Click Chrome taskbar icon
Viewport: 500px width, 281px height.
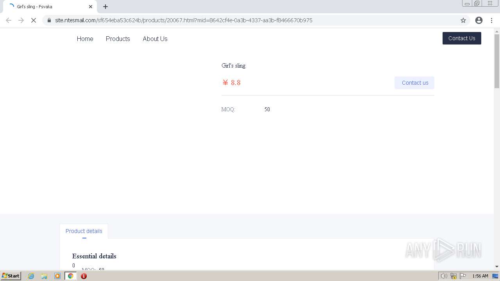point(71,276)
